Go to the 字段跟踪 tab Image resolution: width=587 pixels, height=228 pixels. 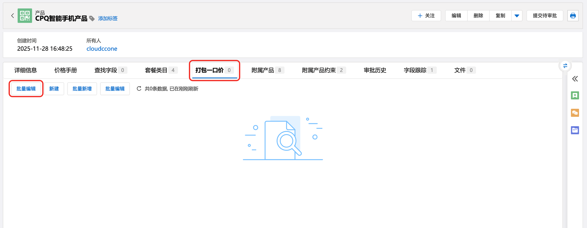tap(415, 70)
